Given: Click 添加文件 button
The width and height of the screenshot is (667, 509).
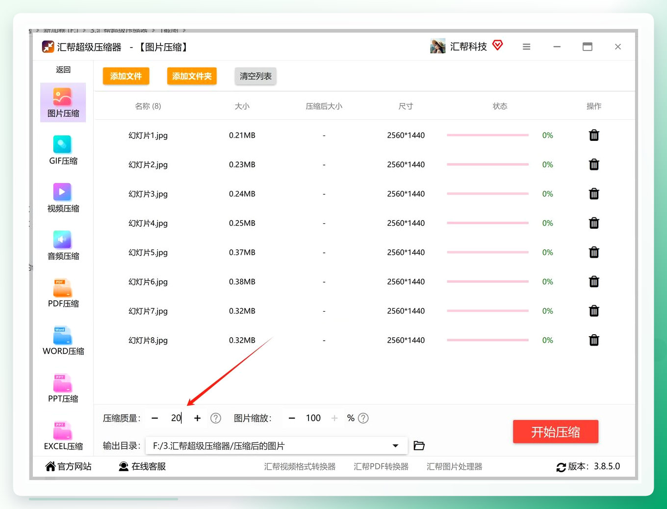Looking at the screenshot, I should [126, 76].
